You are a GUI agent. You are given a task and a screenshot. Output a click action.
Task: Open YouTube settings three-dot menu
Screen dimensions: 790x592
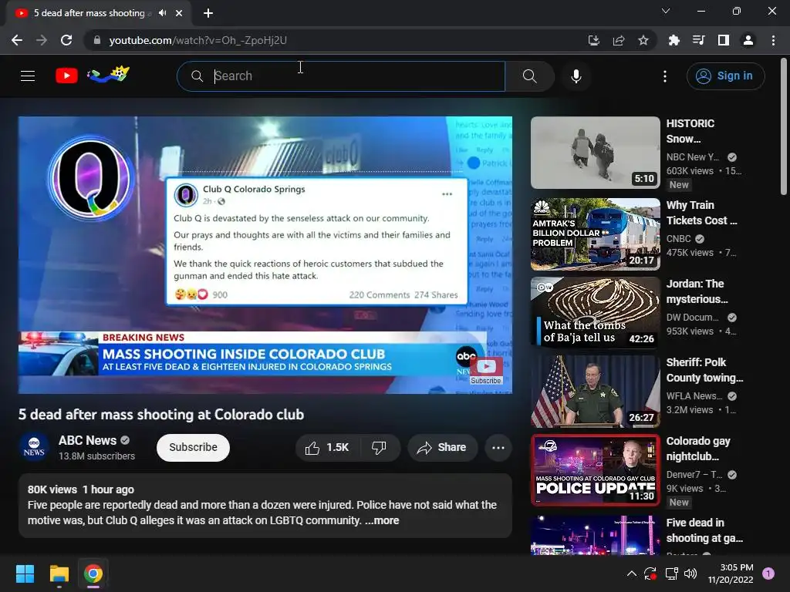point(665,76)
